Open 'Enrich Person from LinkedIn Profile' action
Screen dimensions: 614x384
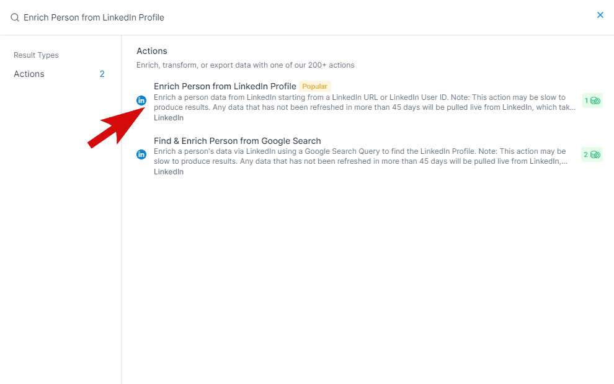pyautogui.click(x=225, y=86)
